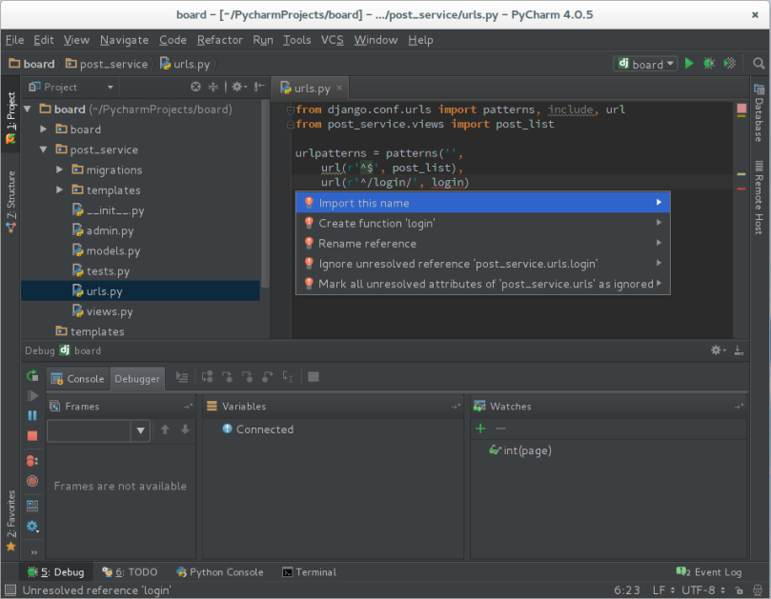Move to next frame down arrow

pyautogui.click(x=185, y=429)
